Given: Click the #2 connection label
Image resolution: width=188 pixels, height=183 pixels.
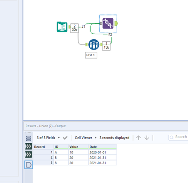Looking at the screenshot, I should pos(110,34).
